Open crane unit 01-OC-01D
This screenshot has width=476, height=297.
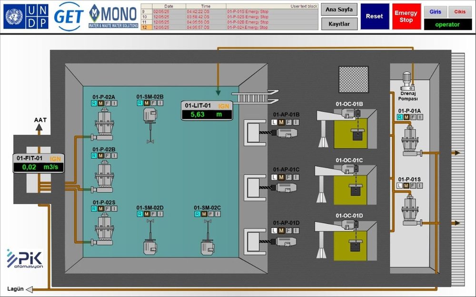[345, 240]
